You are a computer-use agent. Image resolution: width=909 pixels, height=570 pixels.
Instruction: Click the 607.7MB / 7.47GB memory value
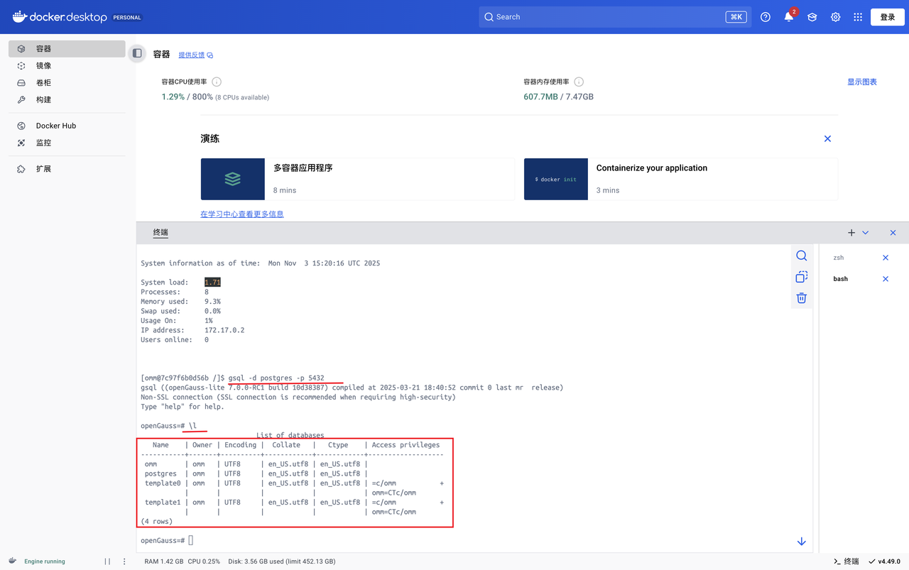click(x=559, y=97)
